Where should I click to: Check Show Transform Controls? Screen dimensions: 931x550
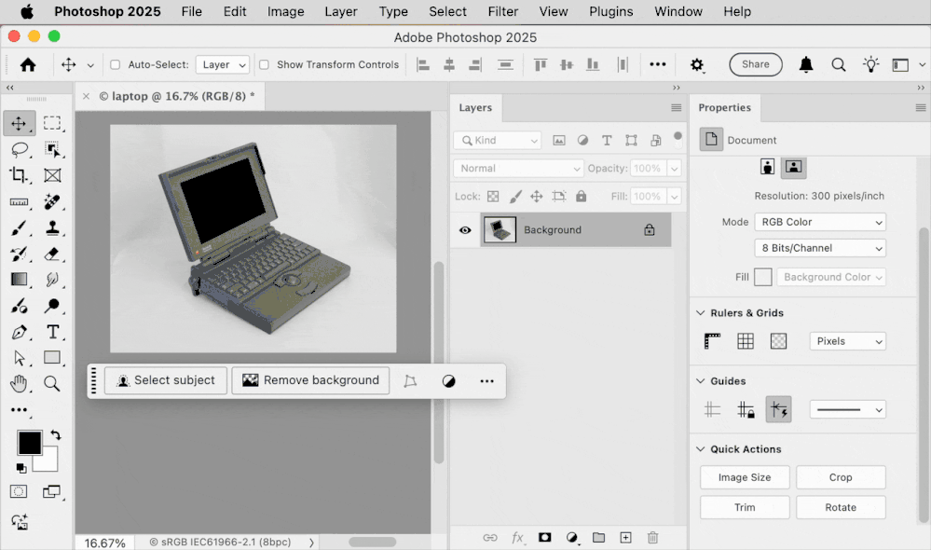[265, 65]
